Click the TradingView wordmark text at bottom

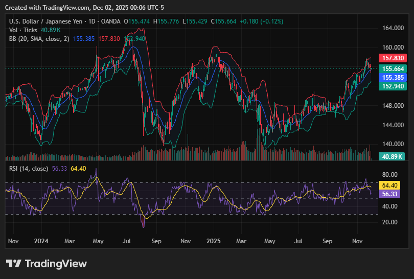tap(56, 264)
